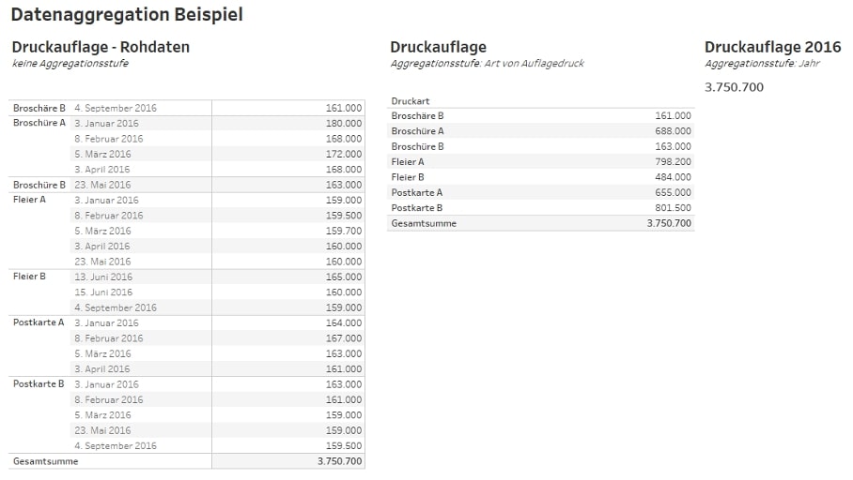Screen dimensions: 853x480
Task: Click the 172.000 value in Rohdaten table
Action: click(343, 154)
